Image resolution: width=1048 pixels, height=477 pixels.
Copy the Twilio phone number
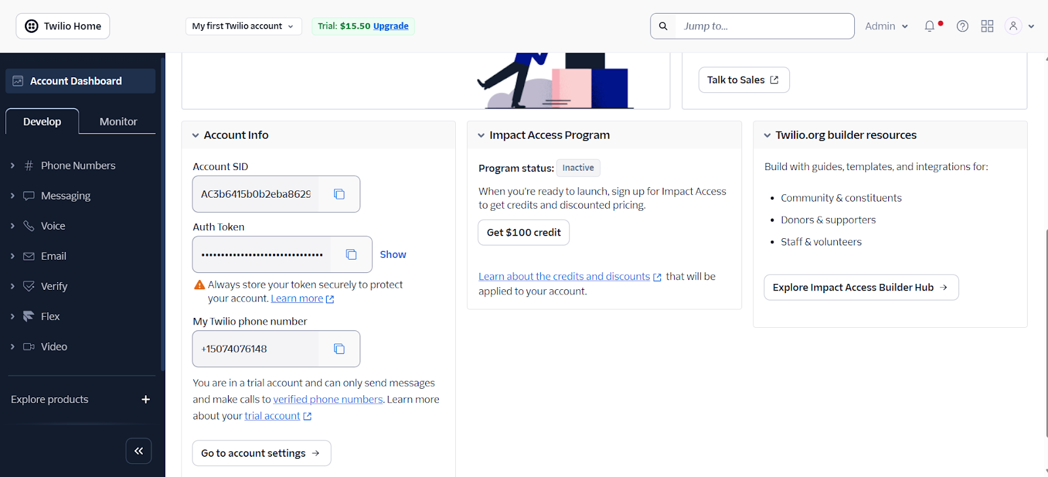339,349
